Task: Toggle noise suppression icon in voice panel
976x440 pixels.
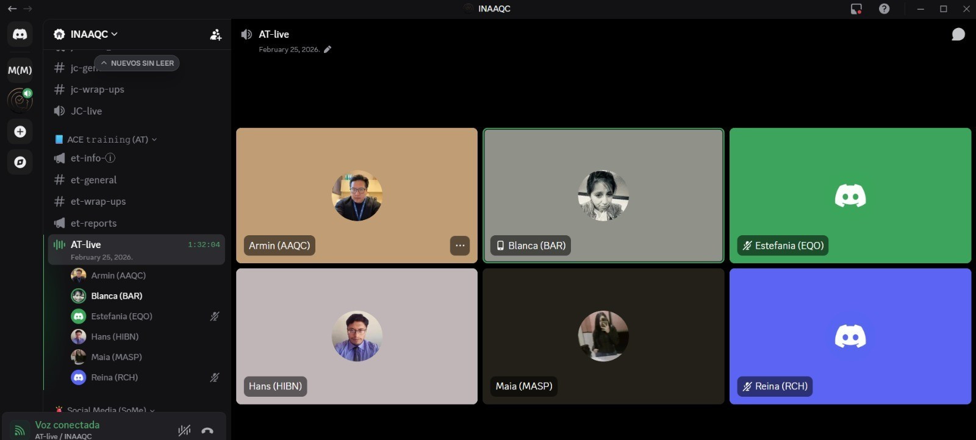Action: [x=184, y=430]
